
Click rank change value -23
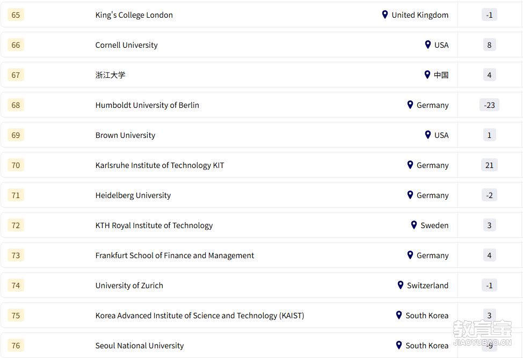coord(489,105)
